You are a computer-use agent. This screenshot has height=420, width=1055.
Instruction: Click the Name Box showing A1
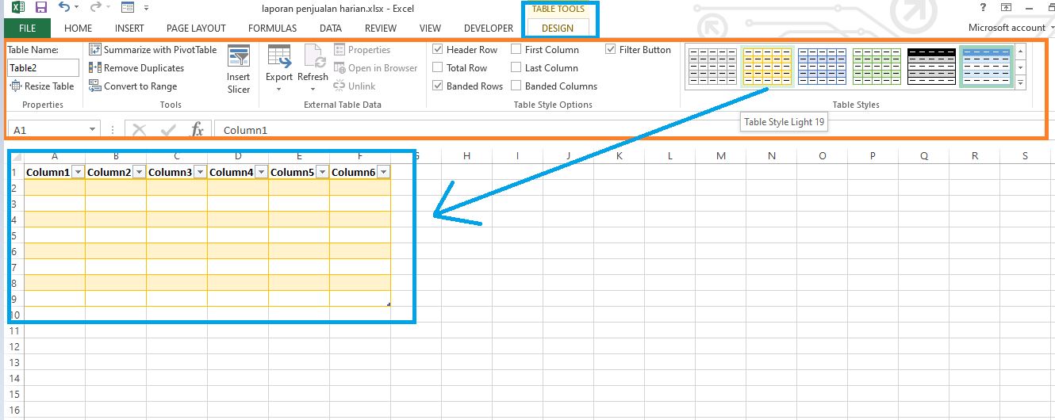tap(48, 130)
